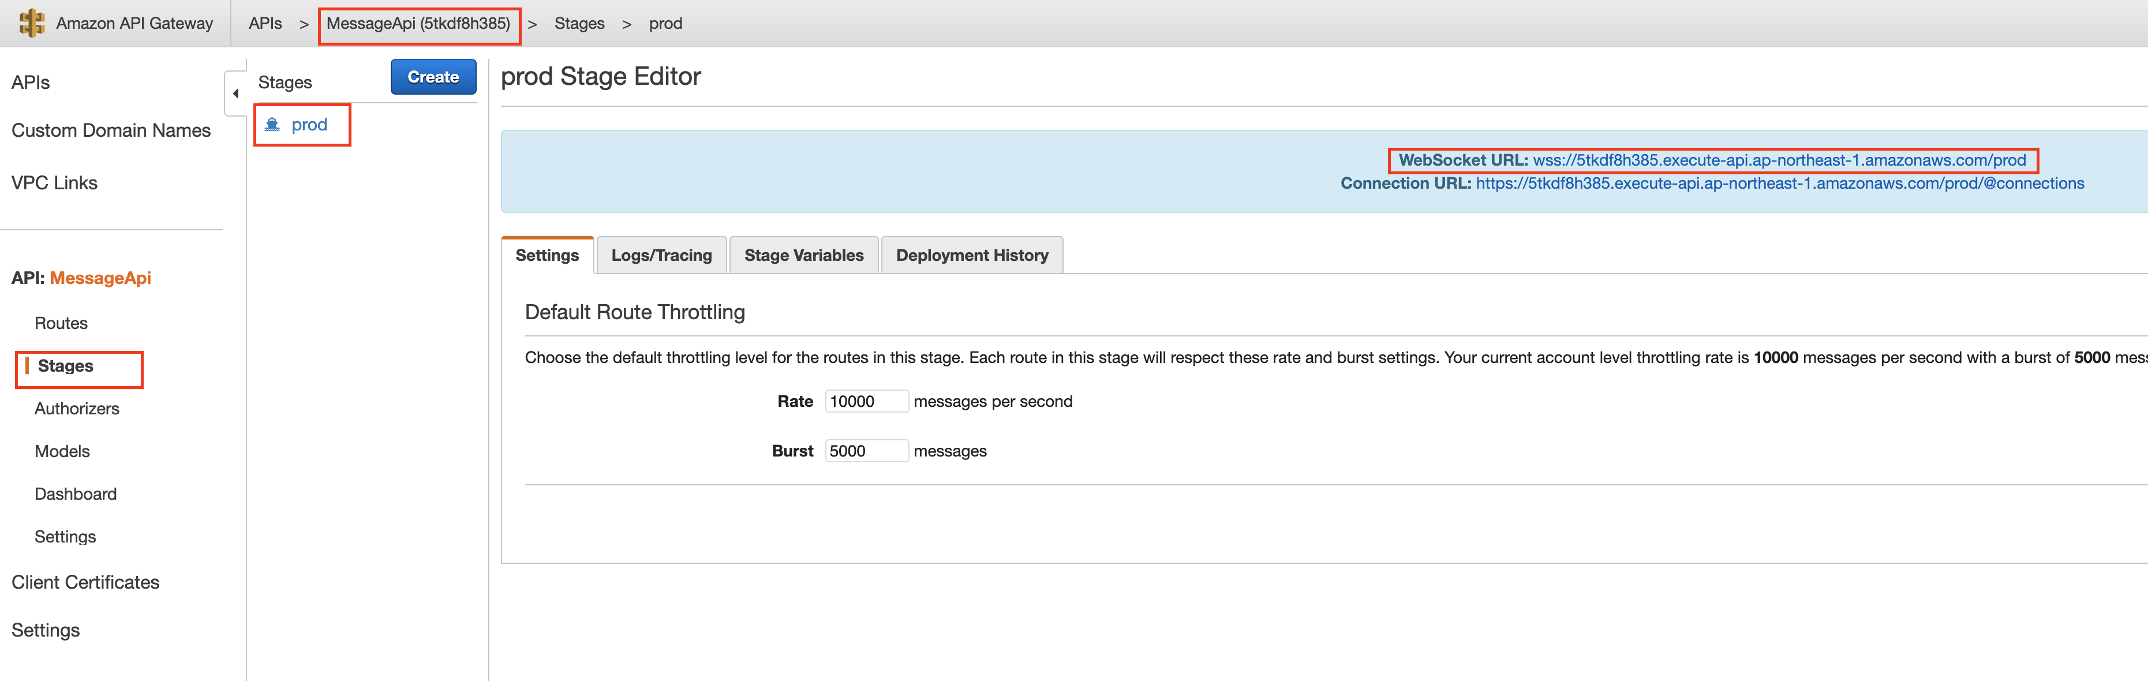This screenshot has height=681, width=2148.
Task: Click the Default Route Throttling heading
Action: point(635,313)
